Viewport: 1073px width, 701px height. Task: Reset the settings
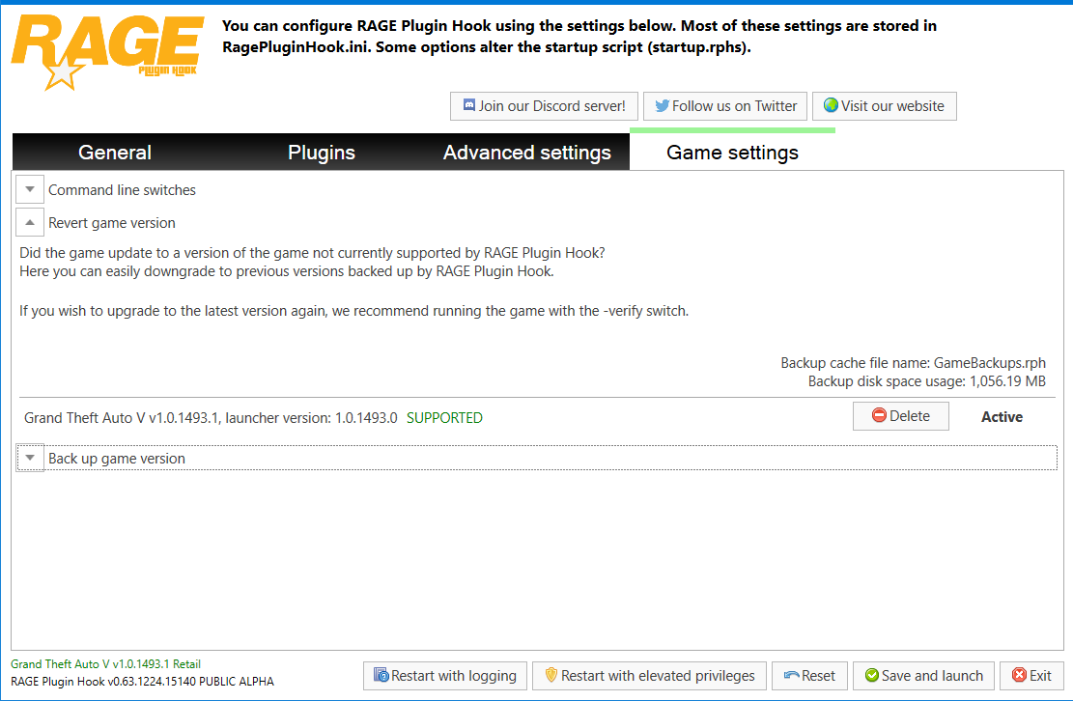pos(809,676)
